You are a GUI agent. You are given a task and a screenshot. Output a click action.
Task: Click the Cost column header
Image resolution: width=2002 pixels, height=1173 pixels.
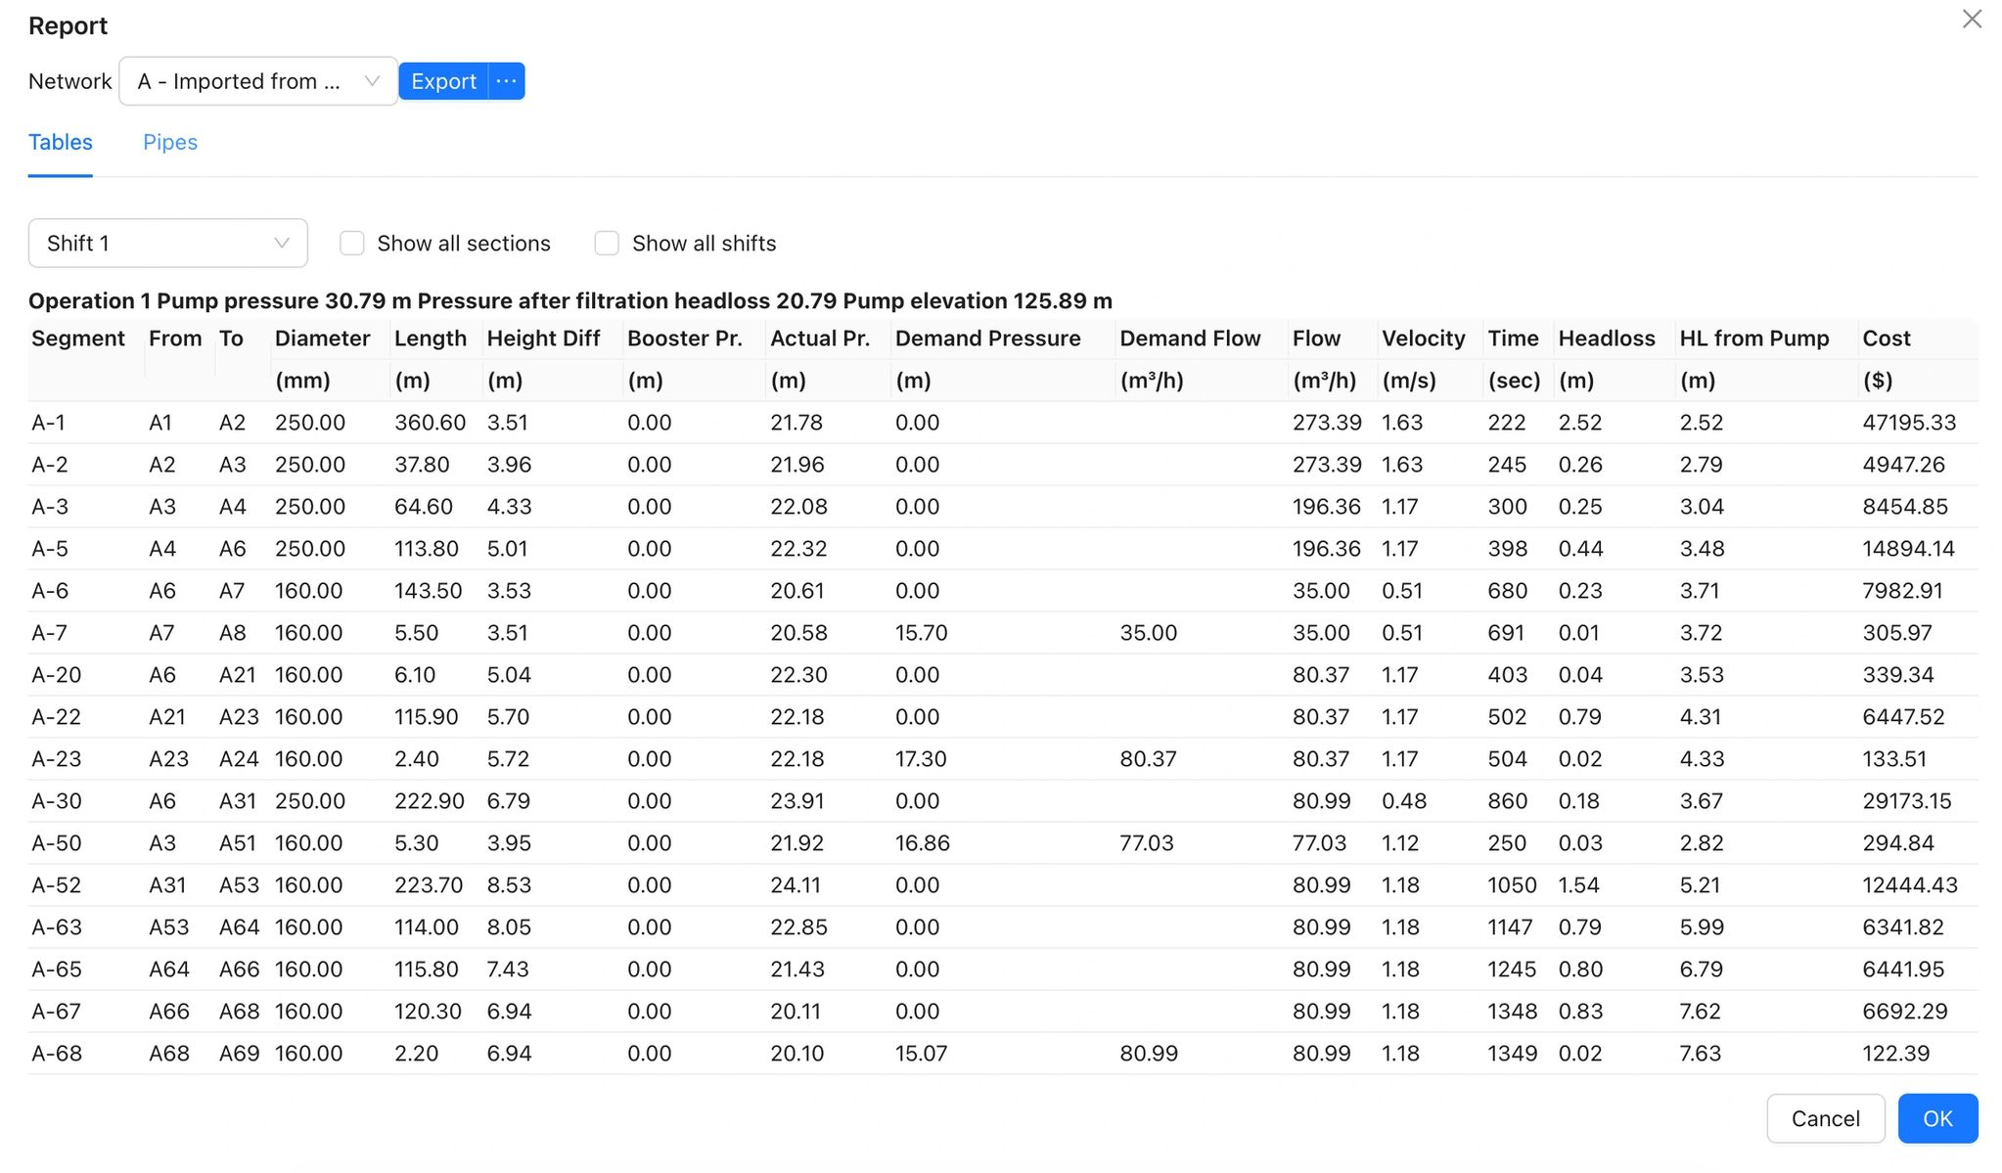point(1886,338)
